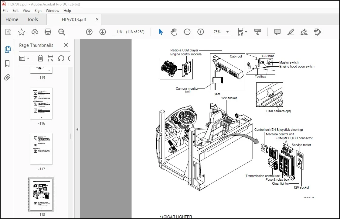Image resolution: width=340 pixels, height=219 pixels.
Task: Select the HL970T3.pdf document tab
Action: click(x=74, y=19)
